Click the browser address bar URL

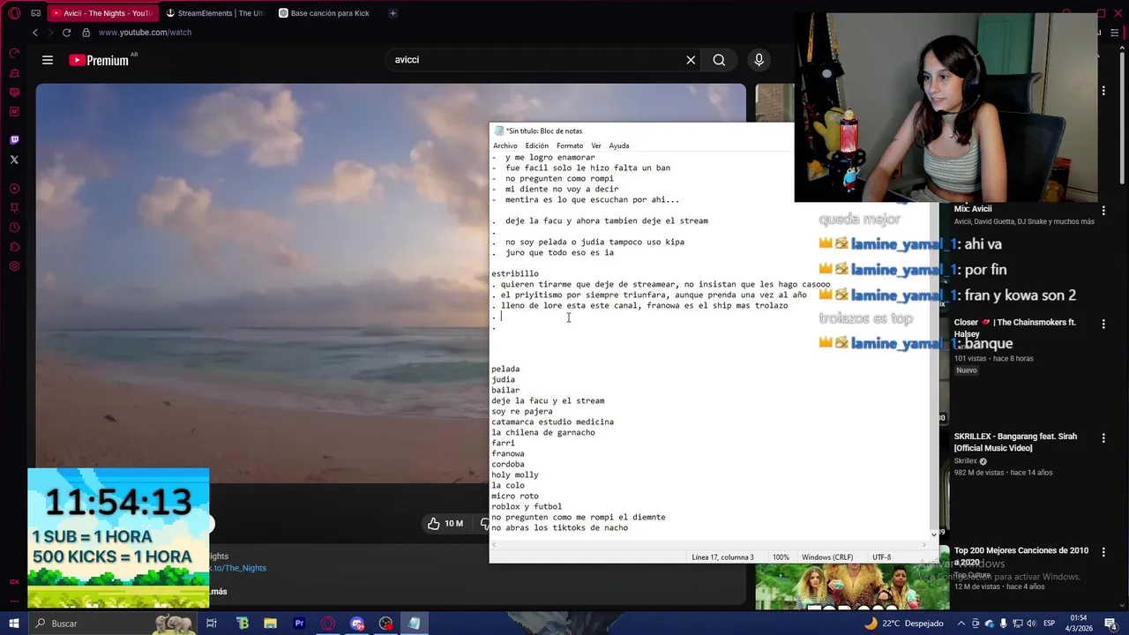coord(145,33)
